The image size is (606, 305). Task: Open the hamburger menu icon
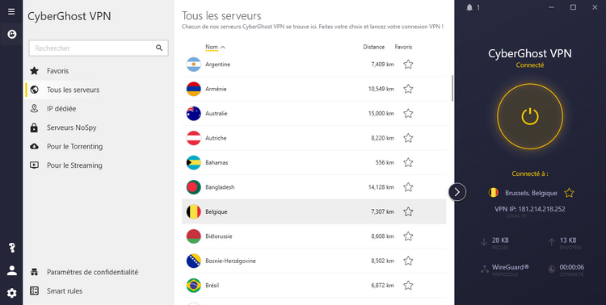tap(11, 11)
